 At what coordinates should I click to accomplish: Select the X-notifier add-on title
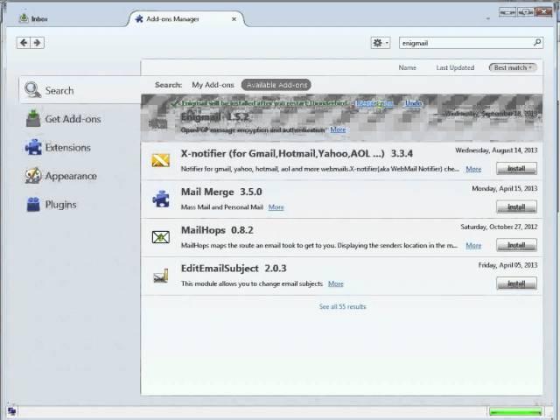(x=297, y=154)
